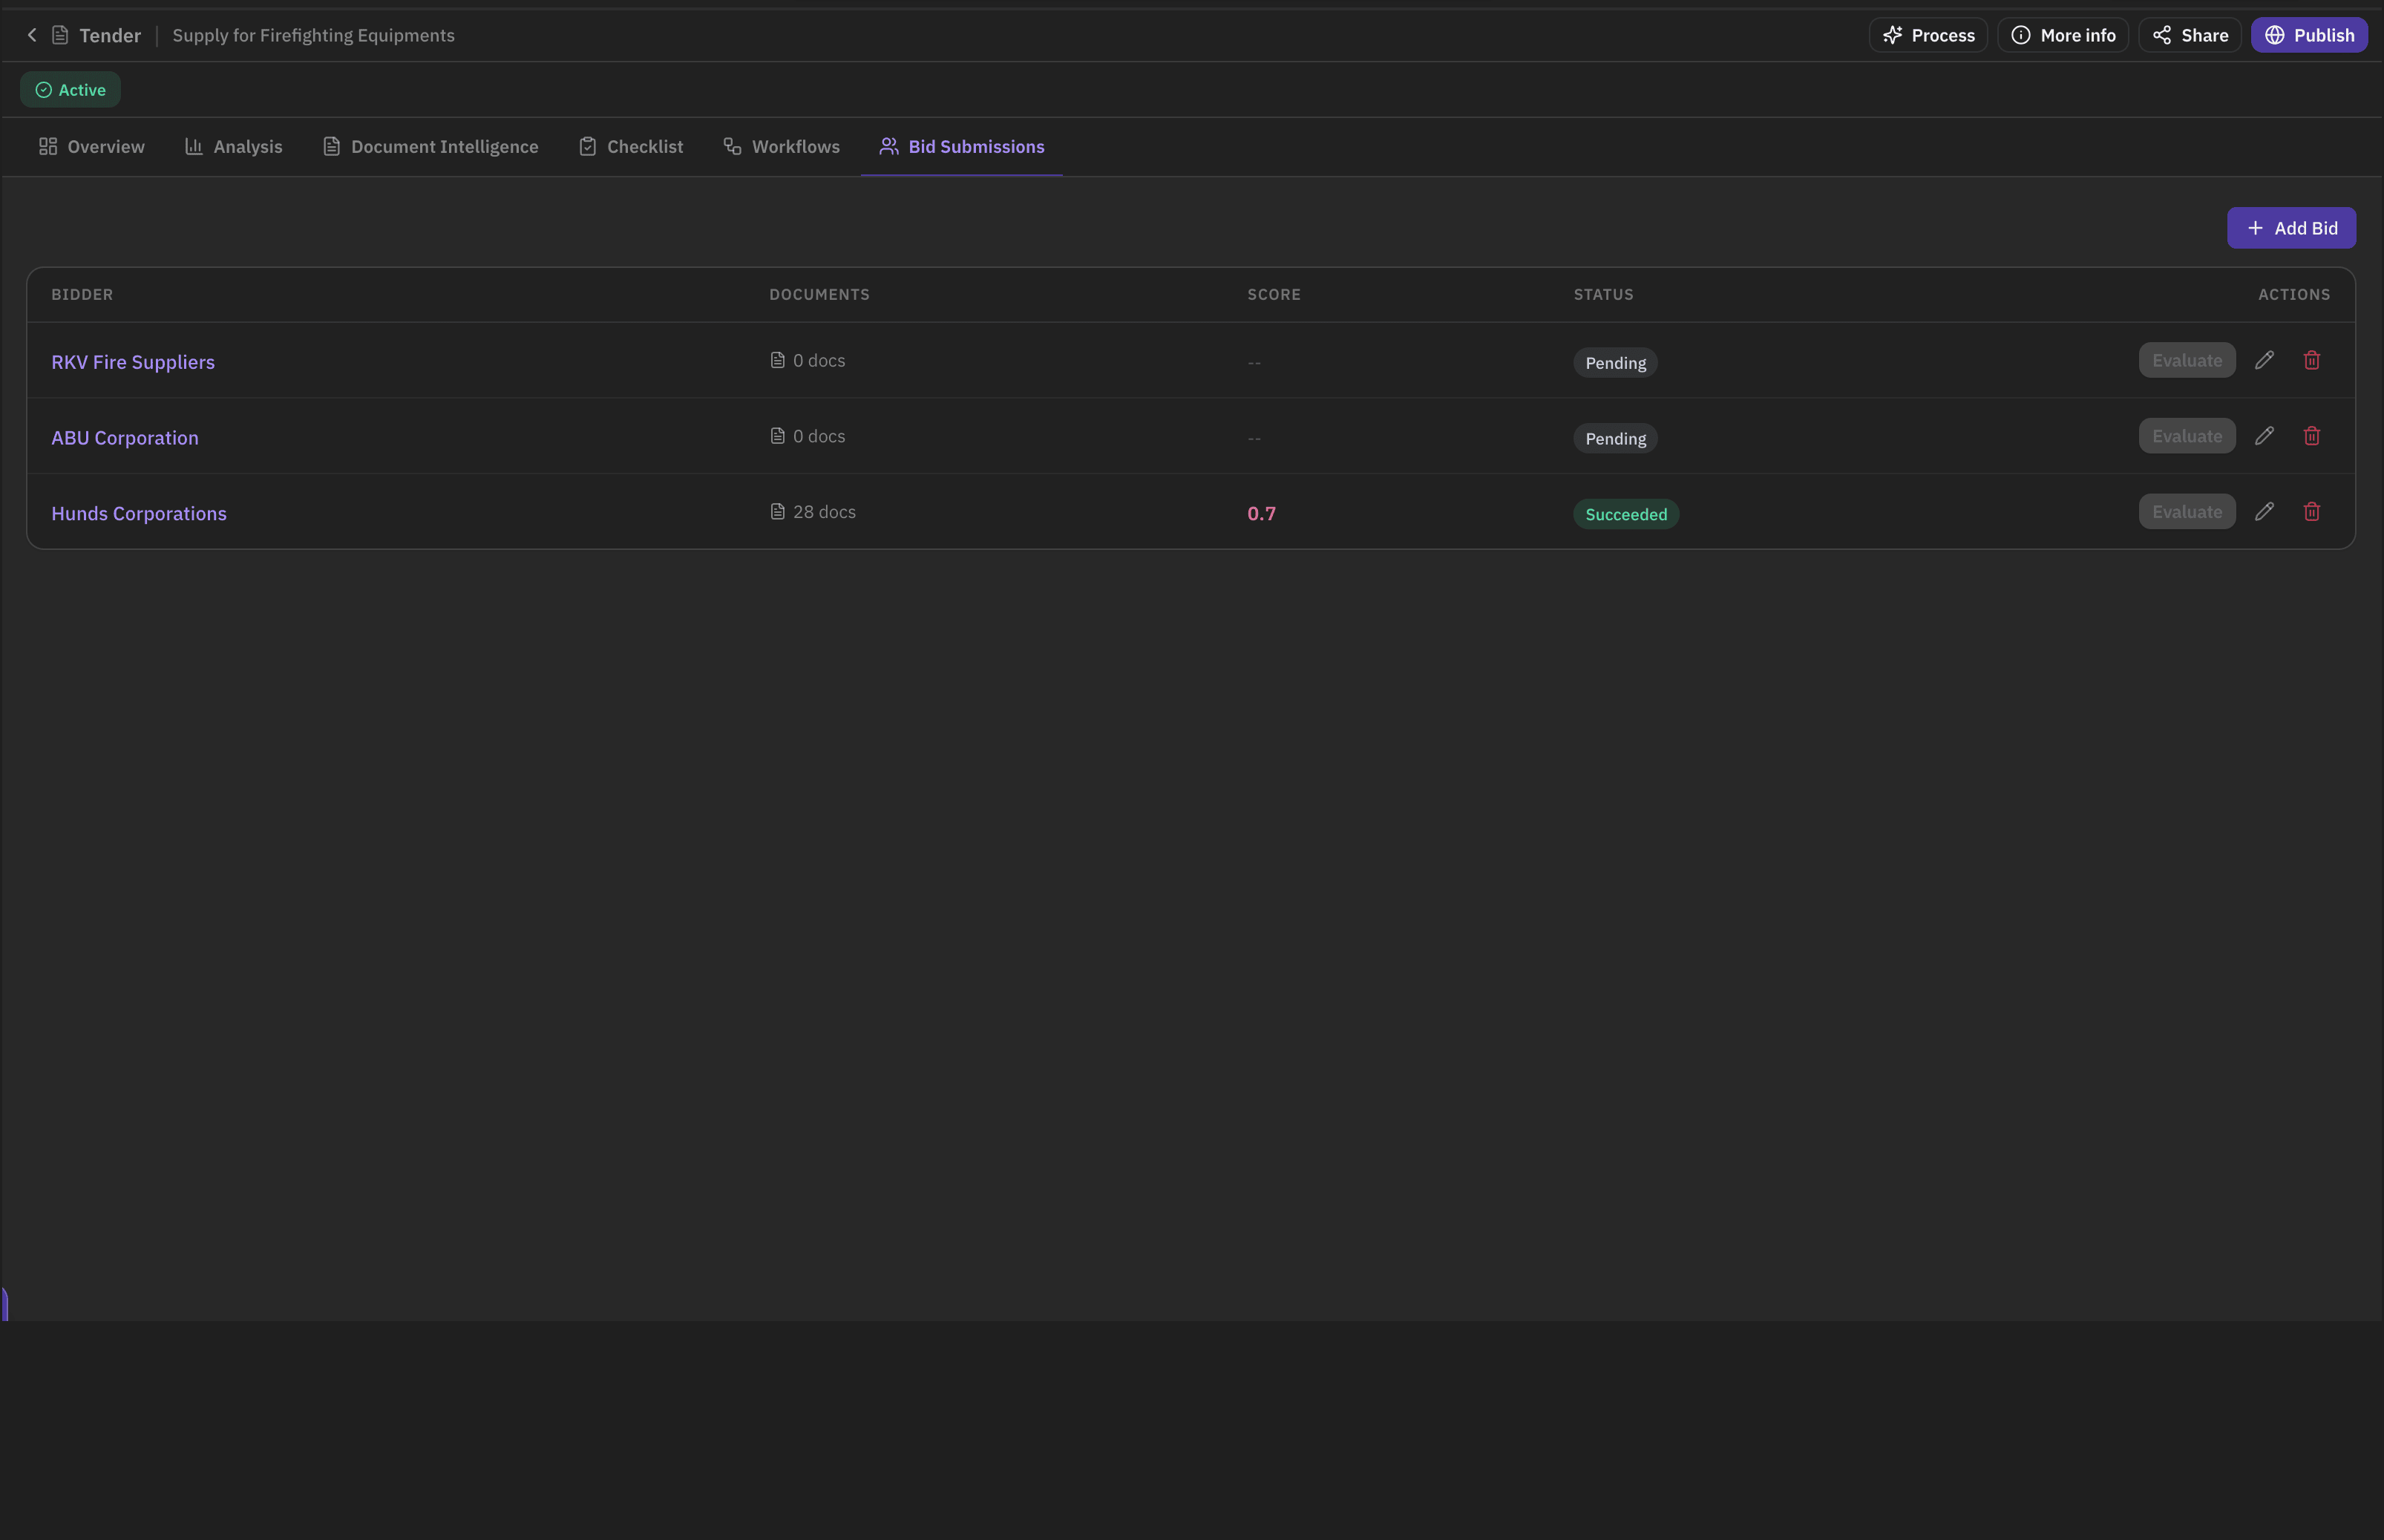Click the ACTIONS column header
2384x1540 pixels.
[2294, 295]
